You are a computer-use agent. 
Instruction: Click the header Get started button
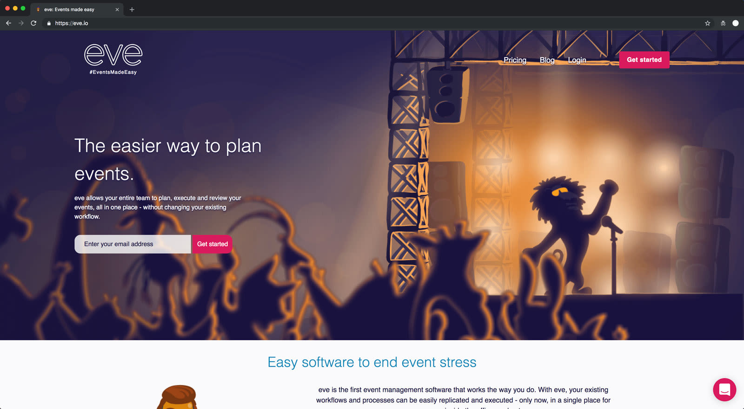tap(644, 60)
